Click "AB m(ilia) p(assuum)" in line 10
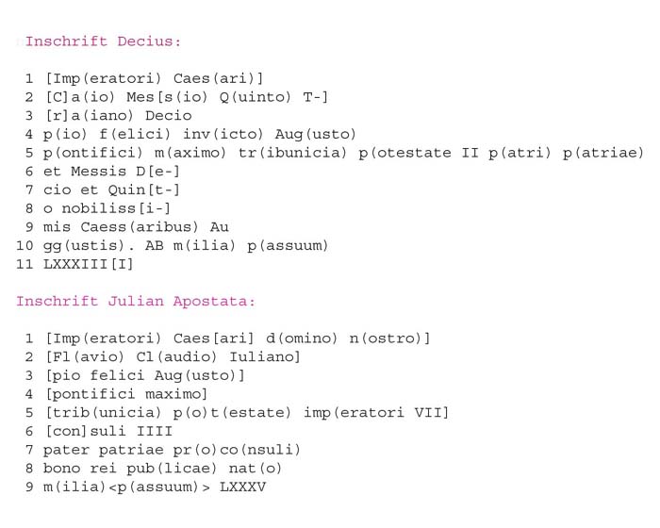 [237, 245]
